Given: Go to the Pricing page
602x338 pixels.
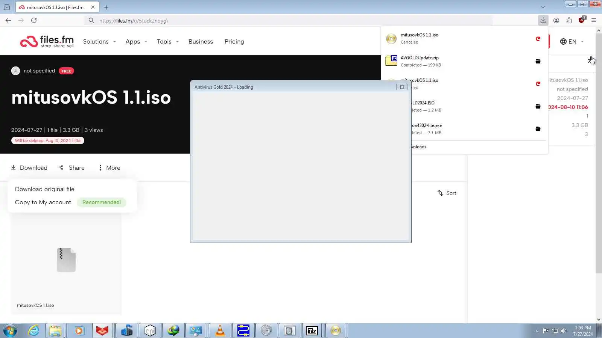Looking at the screenshot, I should (x=234, y=42).
